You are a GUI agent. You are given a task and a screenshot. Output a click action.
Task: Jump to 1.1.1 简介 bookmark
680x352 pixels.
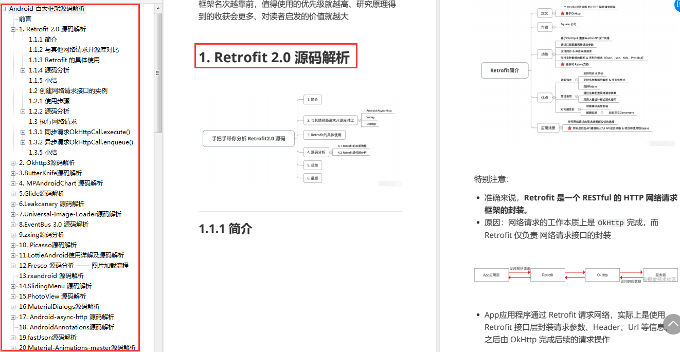43,40
